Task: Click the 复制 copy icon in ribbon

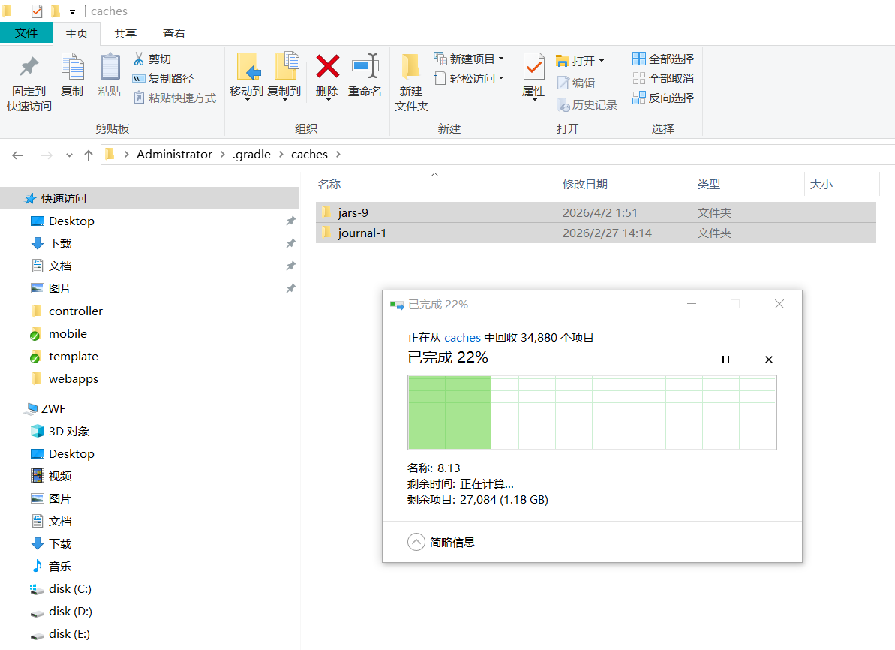Action: tap(73, 66)
